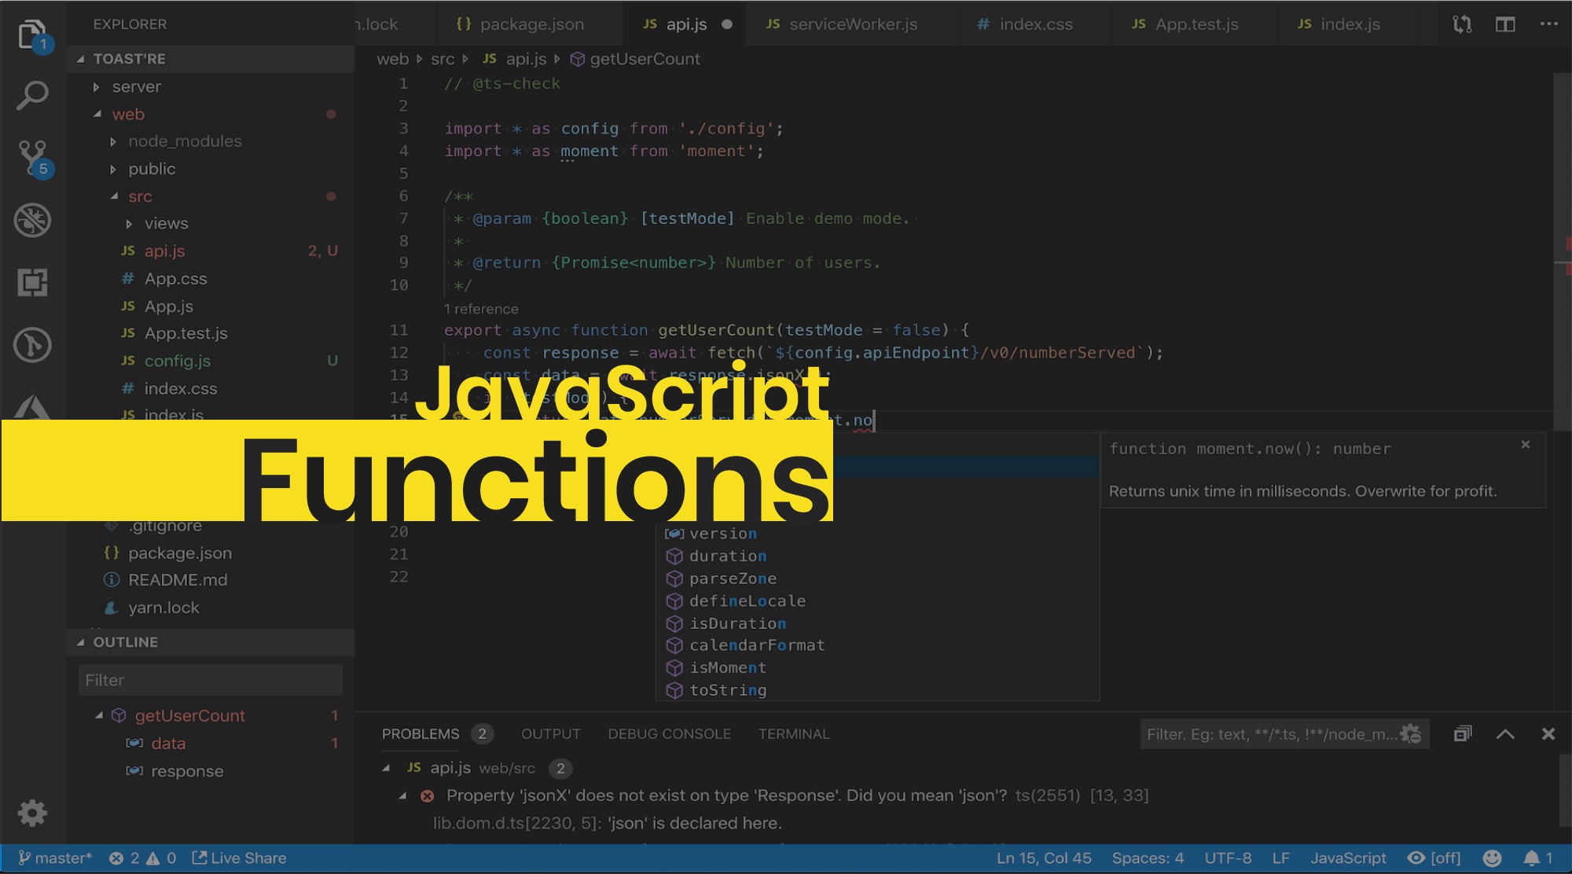
Task: Open Source Control view with 5 badge
Action: click(x=32, y=156)
